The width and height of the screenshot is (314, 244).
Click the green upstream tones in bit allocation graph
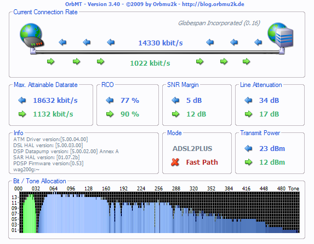(x=30, y=214)
